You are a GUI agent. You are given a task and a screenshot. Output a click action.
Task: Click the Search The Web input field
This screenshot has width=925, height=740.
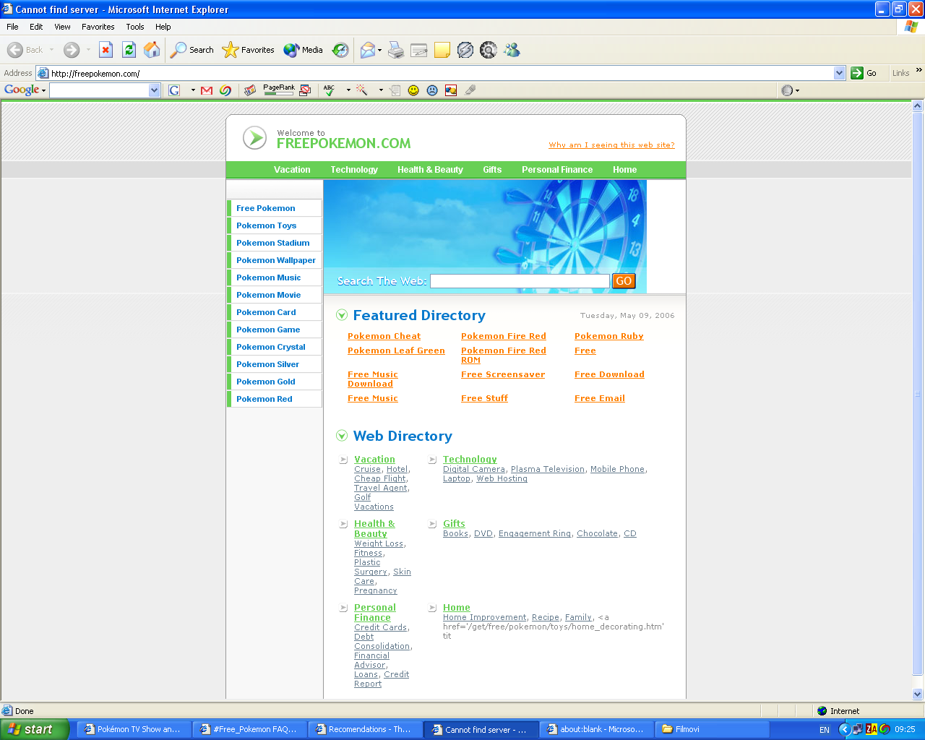point(520,281)
